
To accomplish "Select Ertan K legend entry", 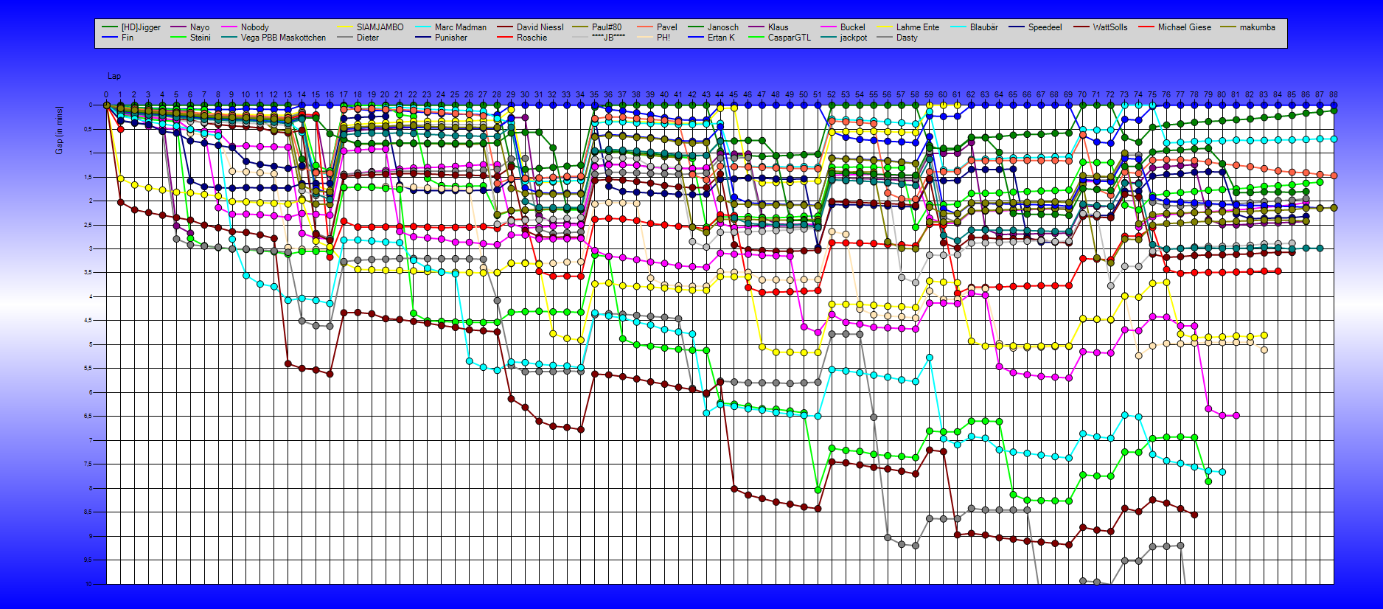I will pyautogui.click(x=712, y=38).
